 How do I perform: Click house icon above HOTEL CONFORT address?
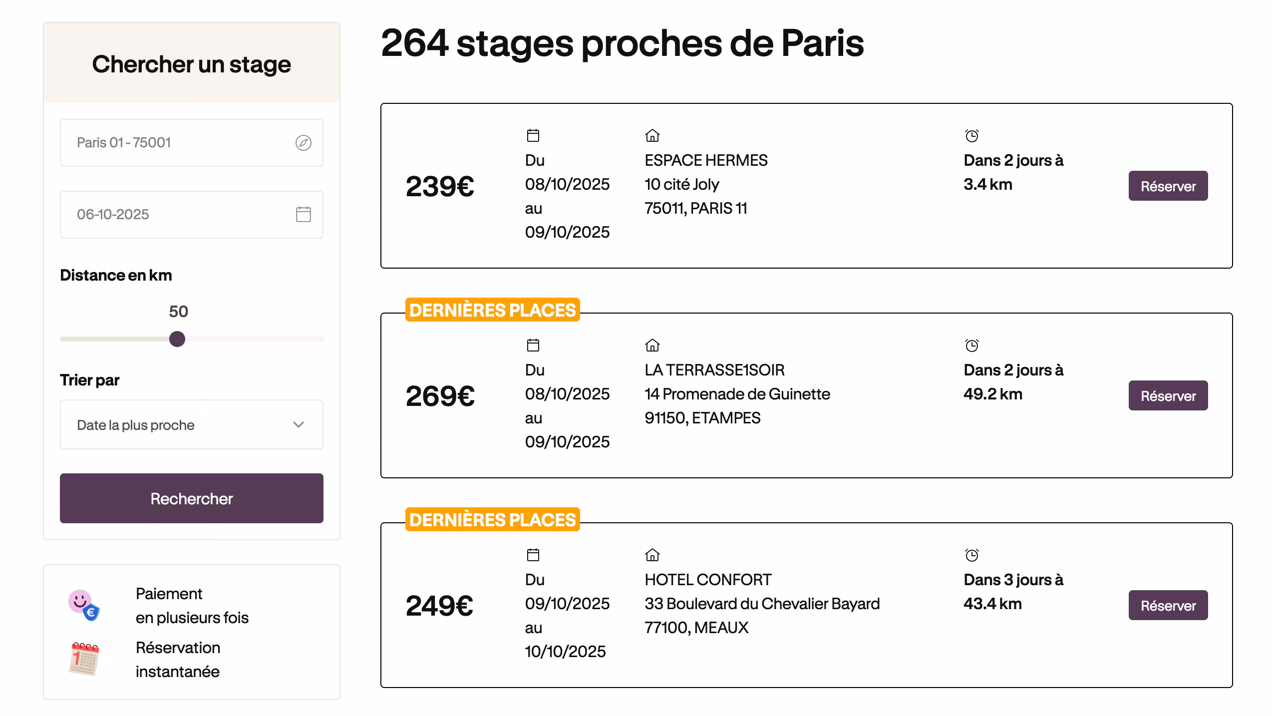[652, 555]
